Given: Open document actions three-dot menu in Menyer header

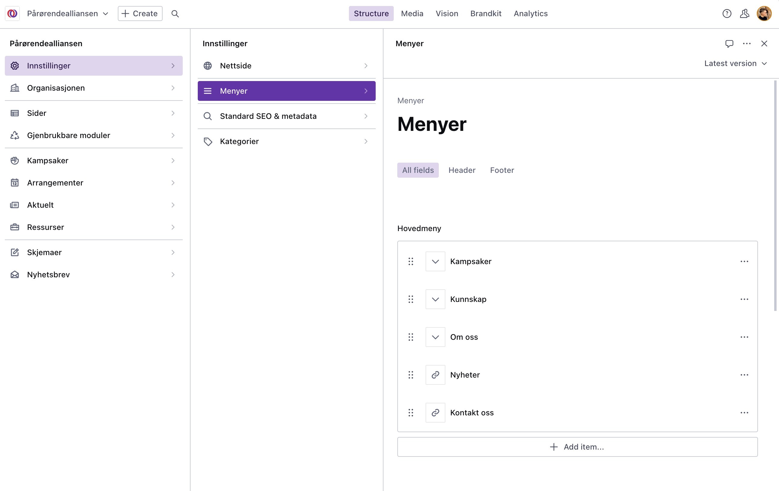Looking at the screenshot, I should tap(747, 44).
